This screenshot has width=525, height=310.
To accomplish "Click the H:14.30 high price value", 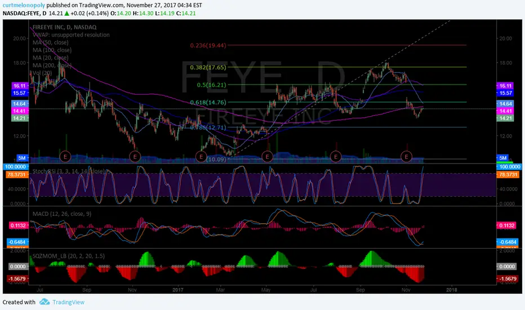I will 143,14.
